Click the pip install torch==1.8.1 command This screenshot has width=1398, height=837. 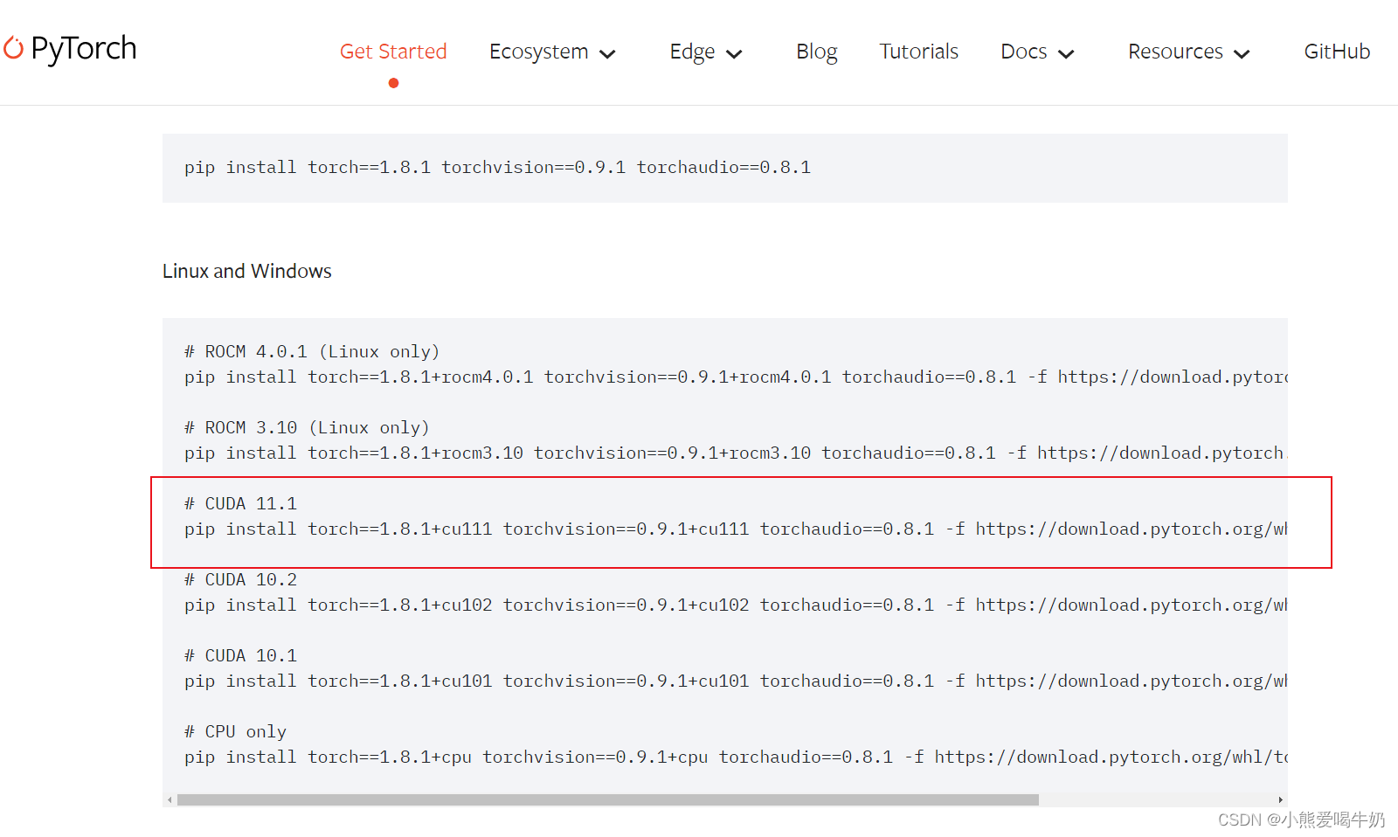coord(496,167)
